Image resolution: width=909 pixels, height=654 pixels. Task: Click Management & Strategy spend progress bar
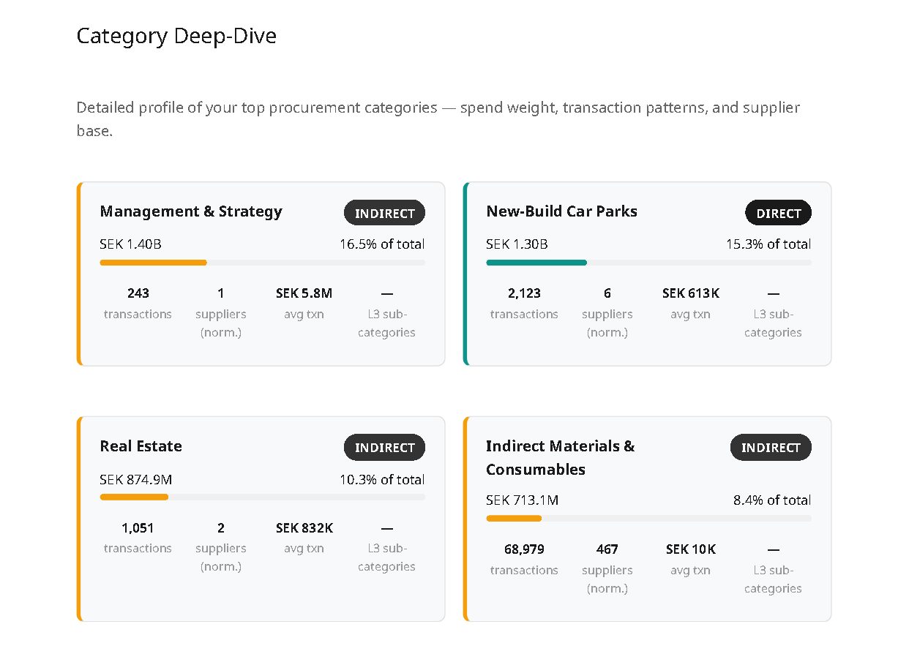click(x=263, y=262)
